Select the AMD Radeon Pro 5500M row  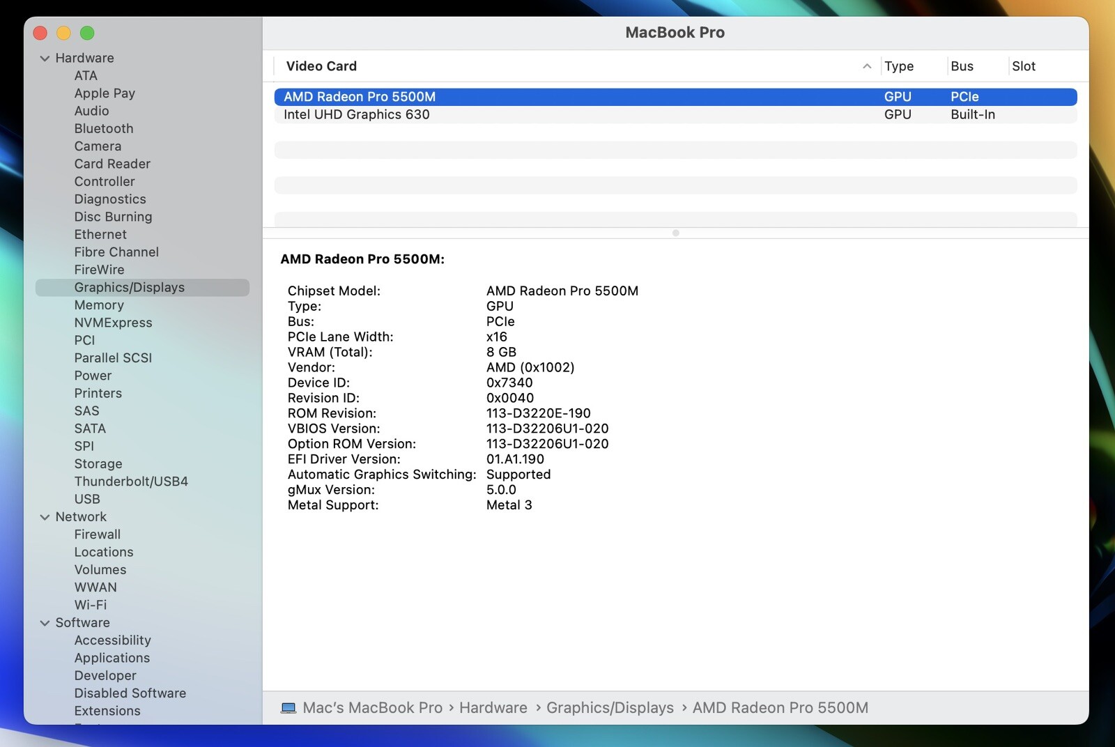click(x=675, y=97)
